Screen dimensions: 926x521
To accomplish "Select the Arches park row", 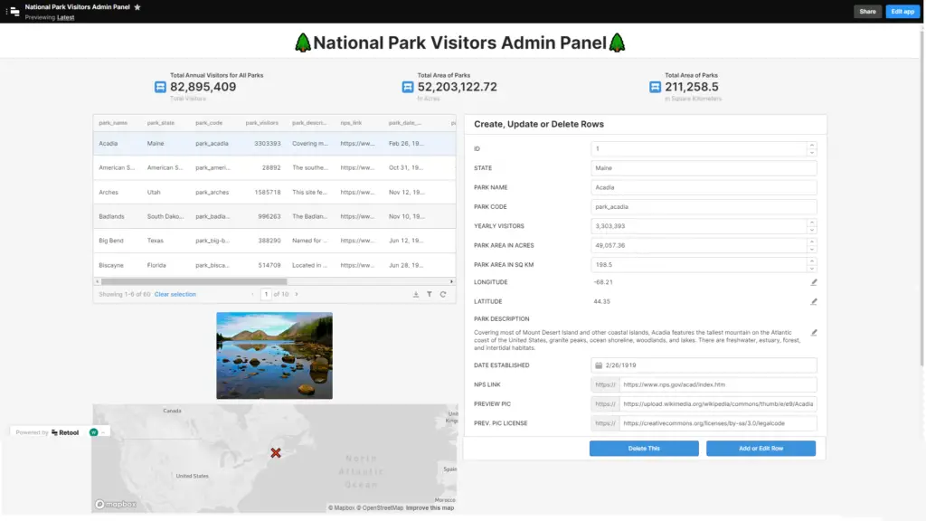I will [275, 192].
